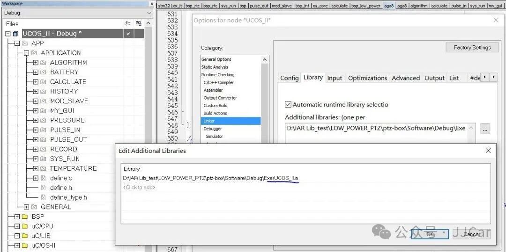
Task: Click Factory Settings button
Action: coord(472,47)
